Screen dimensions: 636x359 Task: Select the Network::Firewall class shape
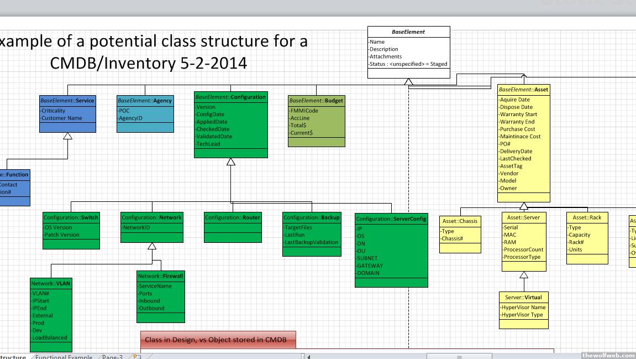161,296
